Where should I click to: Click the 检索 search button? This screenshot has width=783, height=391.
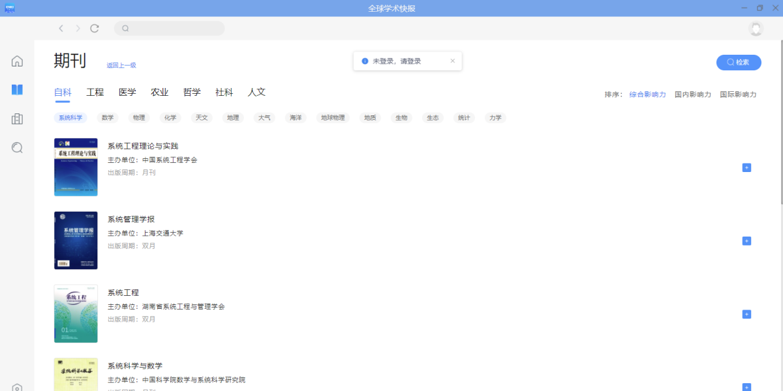[x=738, y=62]
